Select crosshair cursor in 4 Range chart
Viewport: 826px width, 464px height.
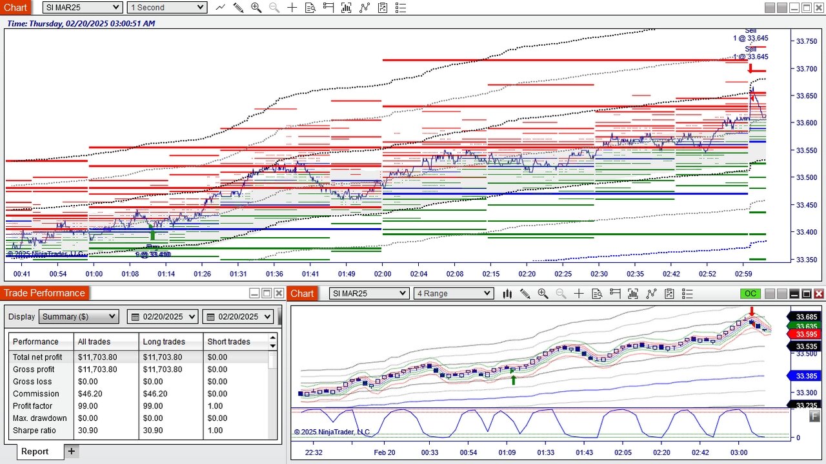579,294
